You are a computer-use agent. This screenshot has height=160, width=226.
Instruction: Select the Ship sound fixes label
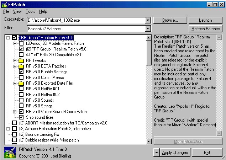[40, 117]
